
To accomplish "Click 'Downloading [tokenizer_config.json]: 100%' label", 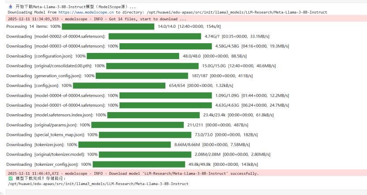I will point(49,164).
